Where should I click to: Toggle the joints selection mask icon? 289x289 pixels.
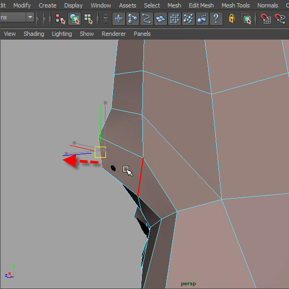tap(133, 19)
